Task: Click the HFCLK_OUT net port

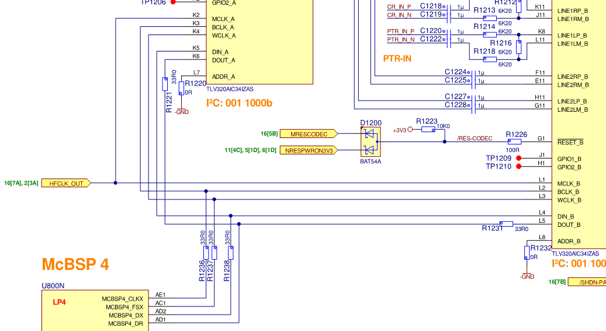Action: (x=66, y=183)
